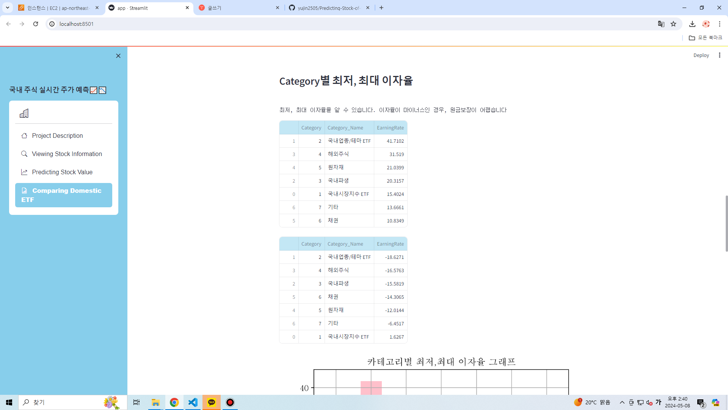
Task: Reload the localhost page
Action: (36, 24)
